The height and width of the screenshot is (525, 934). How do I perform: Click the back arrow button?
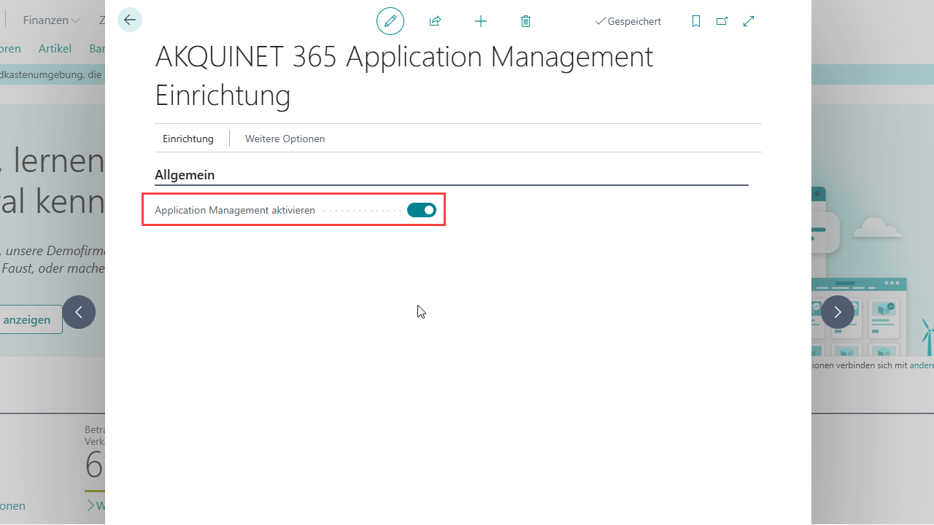(x=130, y=20)
